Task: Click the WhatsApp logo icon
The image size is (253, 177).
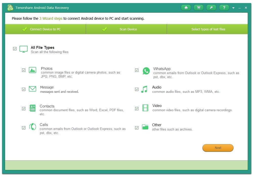Action: click(146, 71)
